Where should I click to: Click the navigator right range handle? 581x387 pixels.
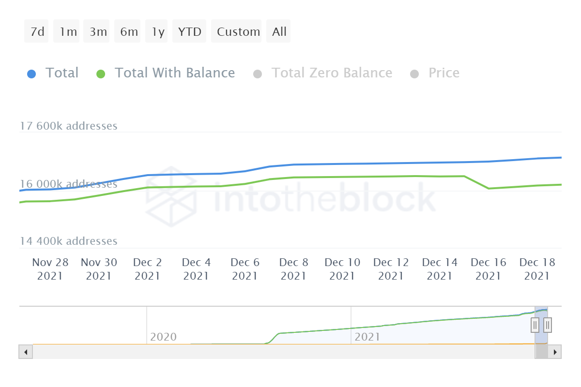coord(548,325)
